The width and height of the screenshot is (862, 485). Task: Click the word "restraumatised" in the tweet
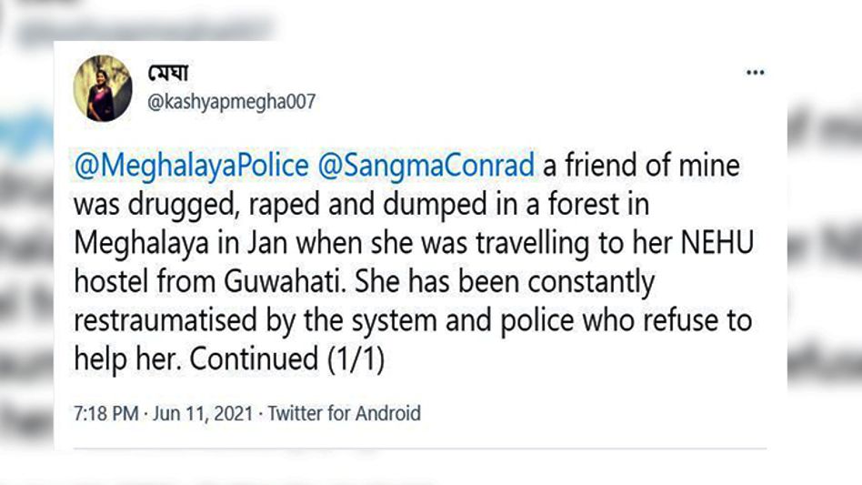pos(154,321)
